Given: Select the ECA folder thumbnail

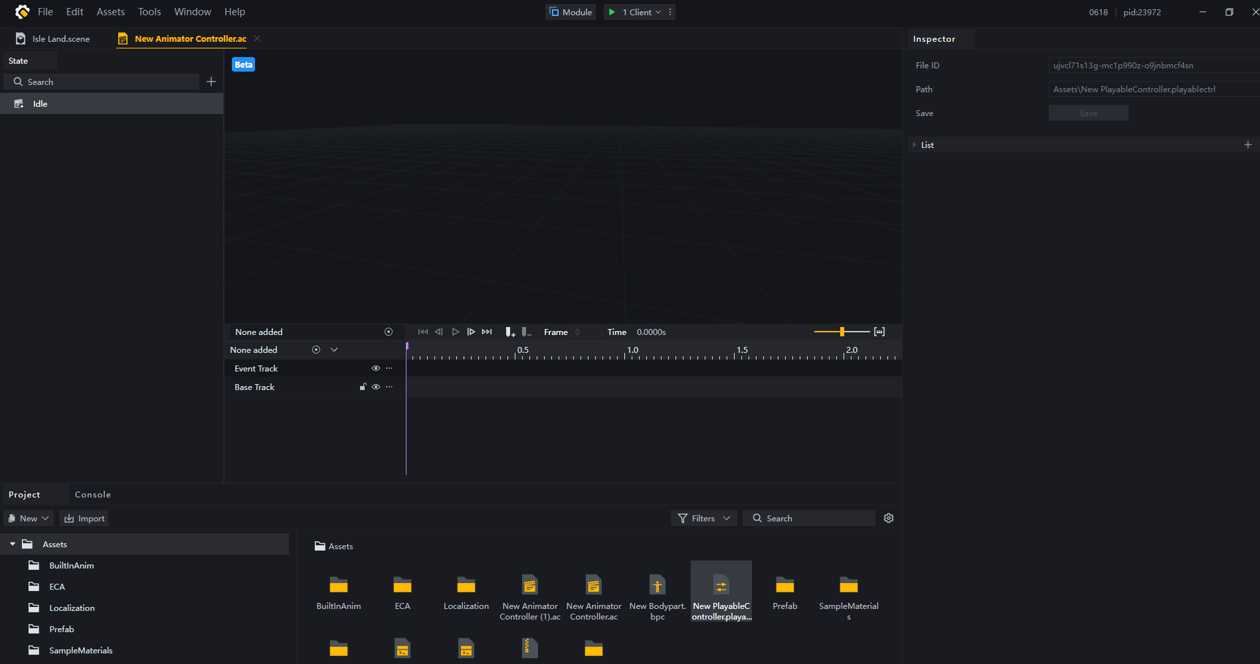Looking at the screenshot, I should click(403, 592).
